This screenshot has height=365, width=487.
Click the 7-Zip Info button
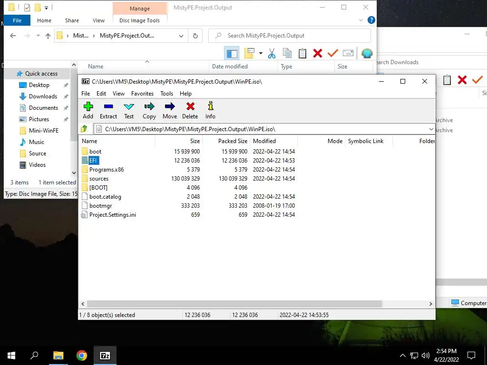tap(210, 110)
